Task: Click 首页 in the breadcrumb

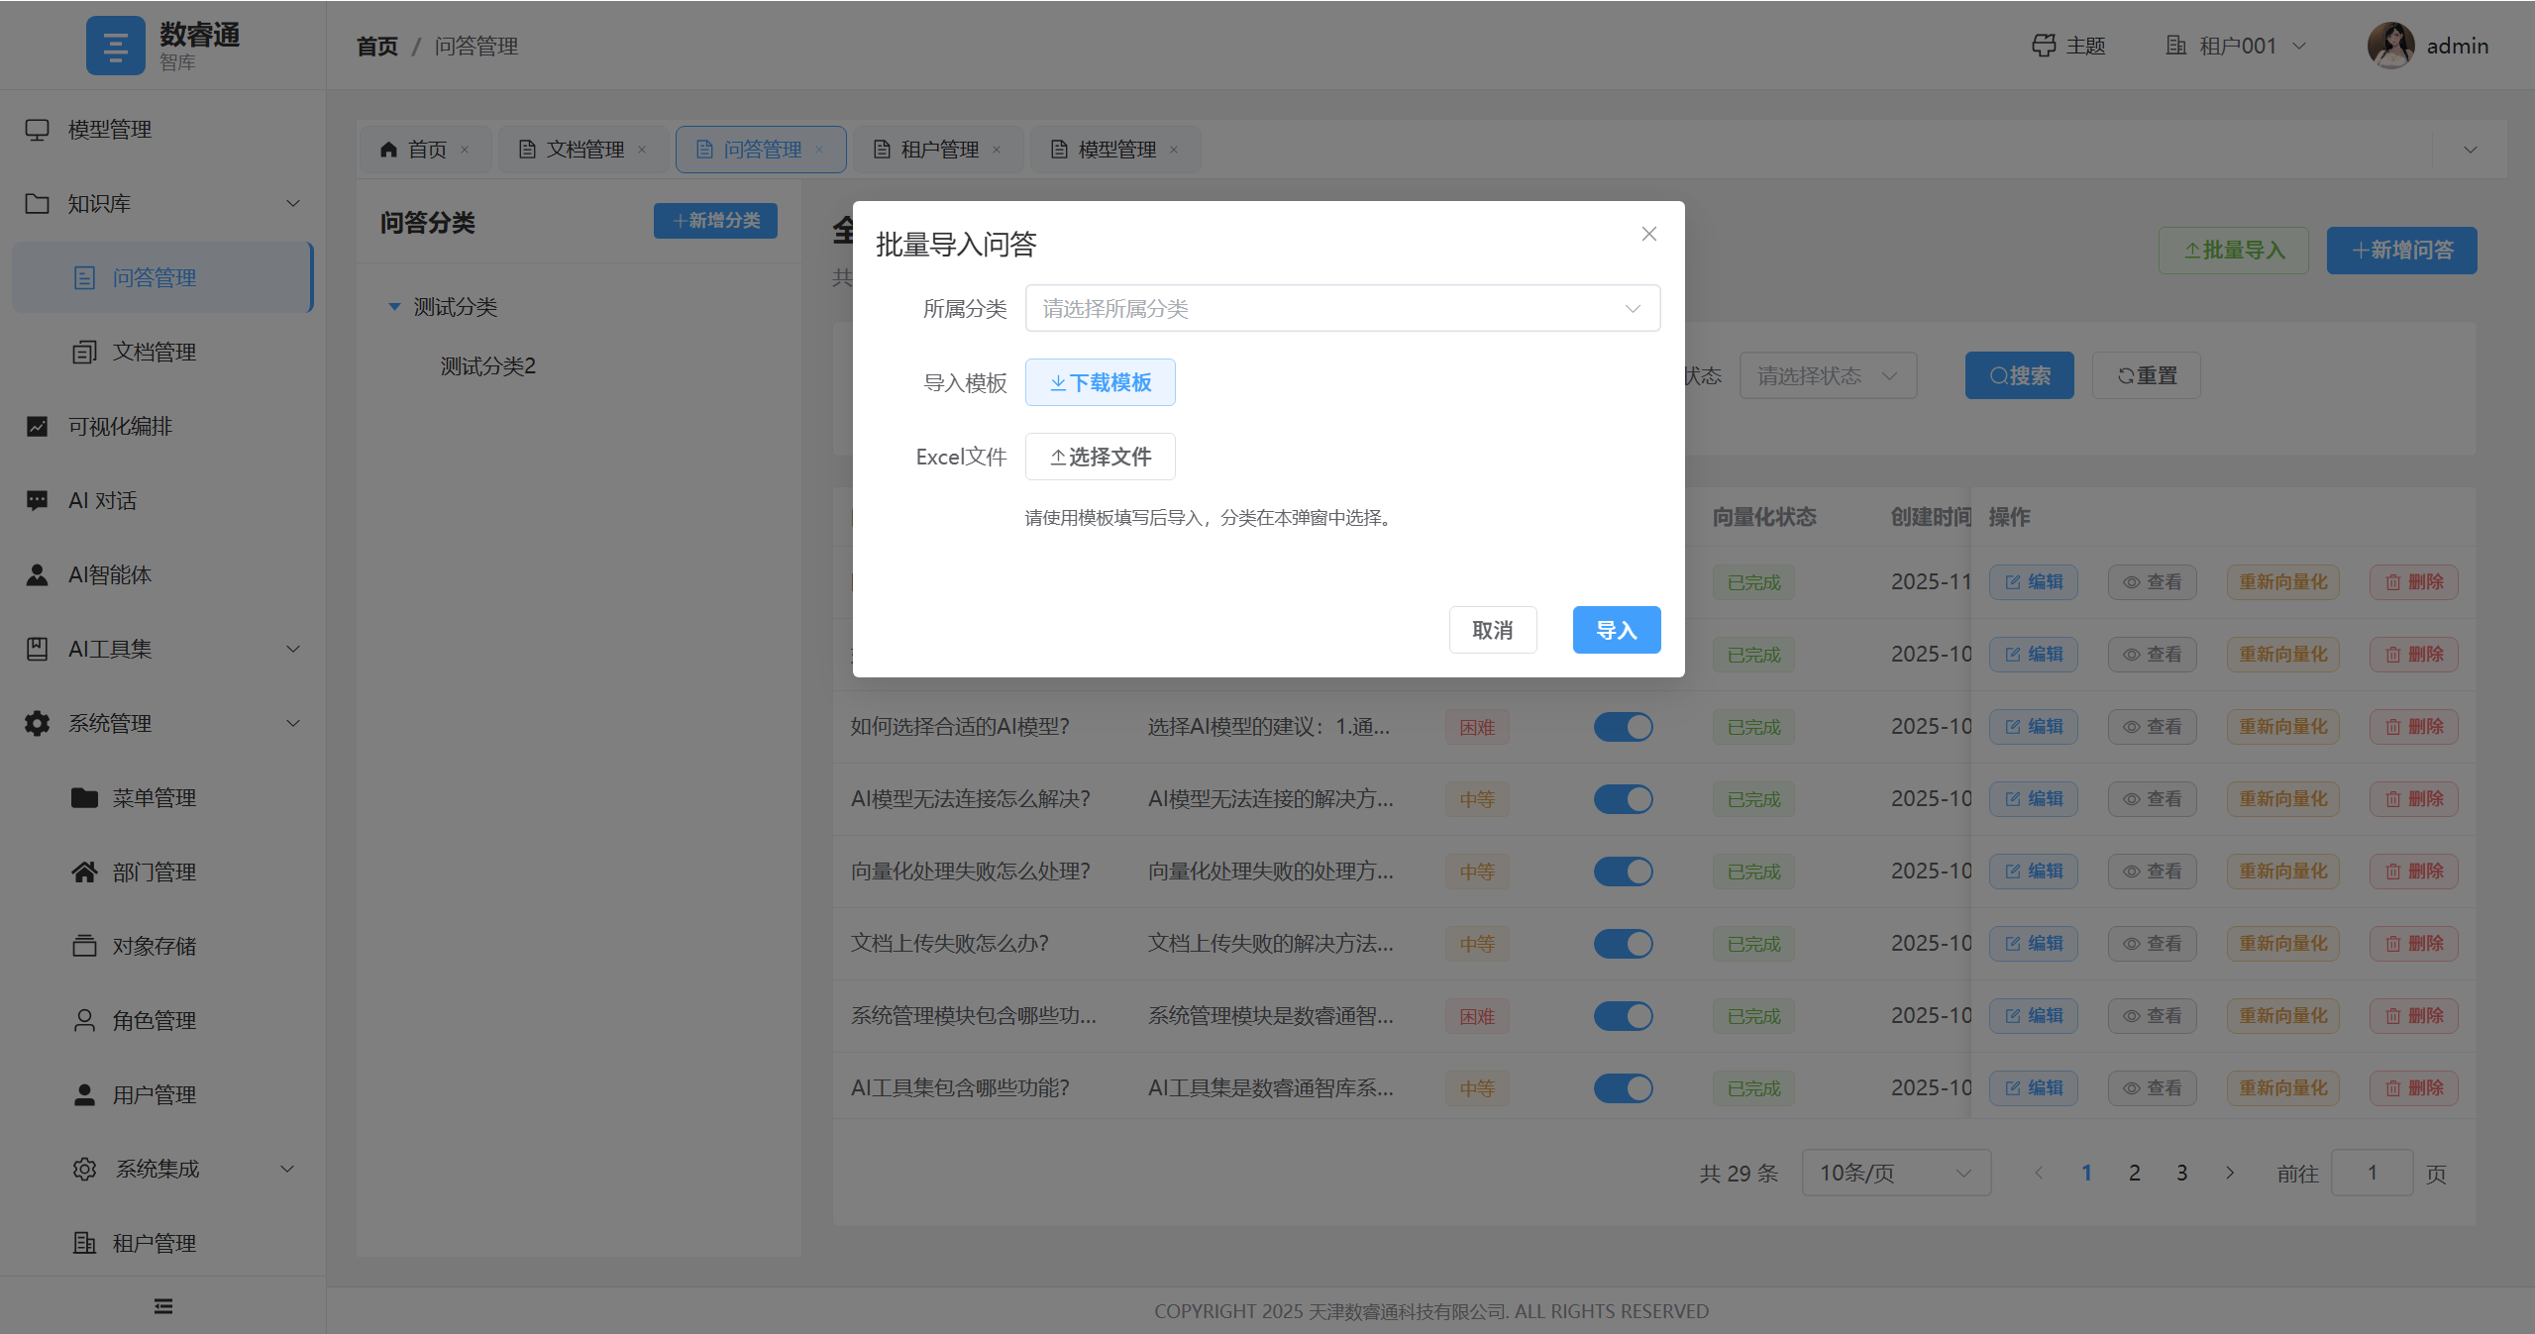Action: click(377, 47)
